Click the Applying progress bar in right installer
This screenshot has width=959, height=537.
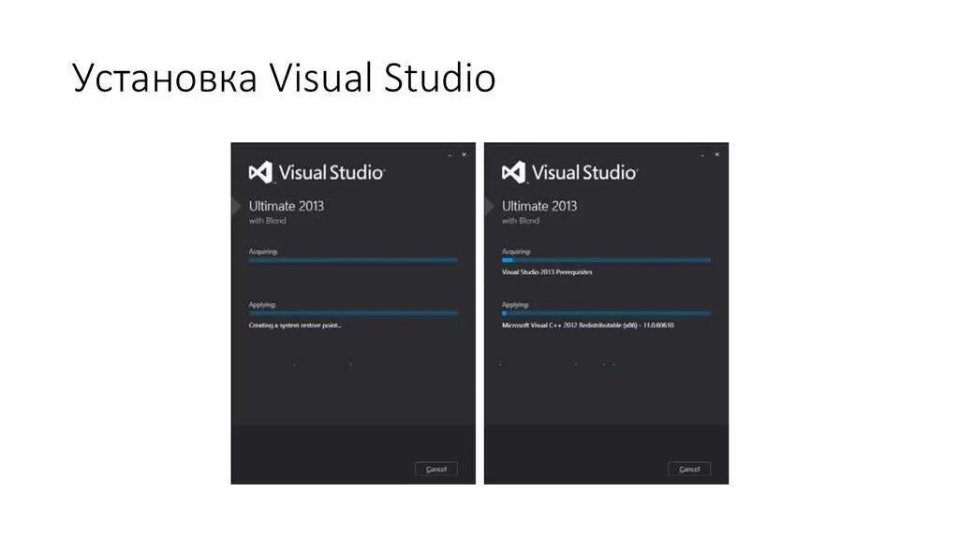606,312
